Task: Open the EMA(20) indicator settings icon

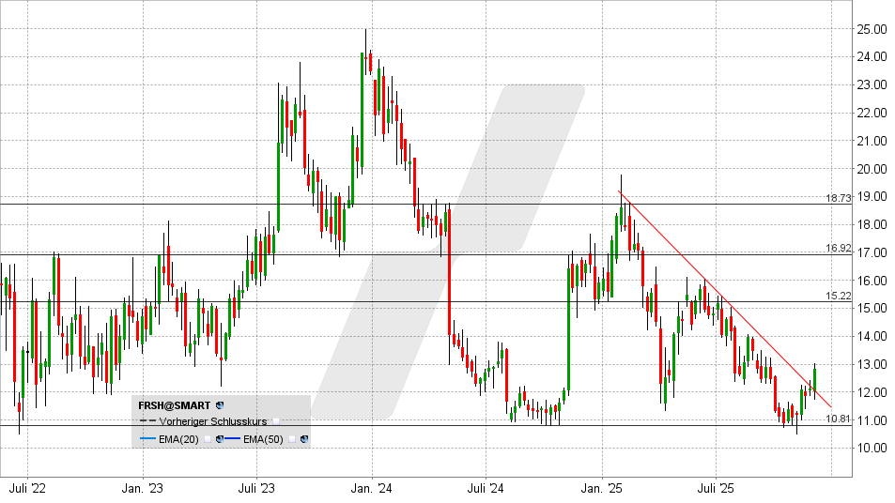Action: pos(220,439)
